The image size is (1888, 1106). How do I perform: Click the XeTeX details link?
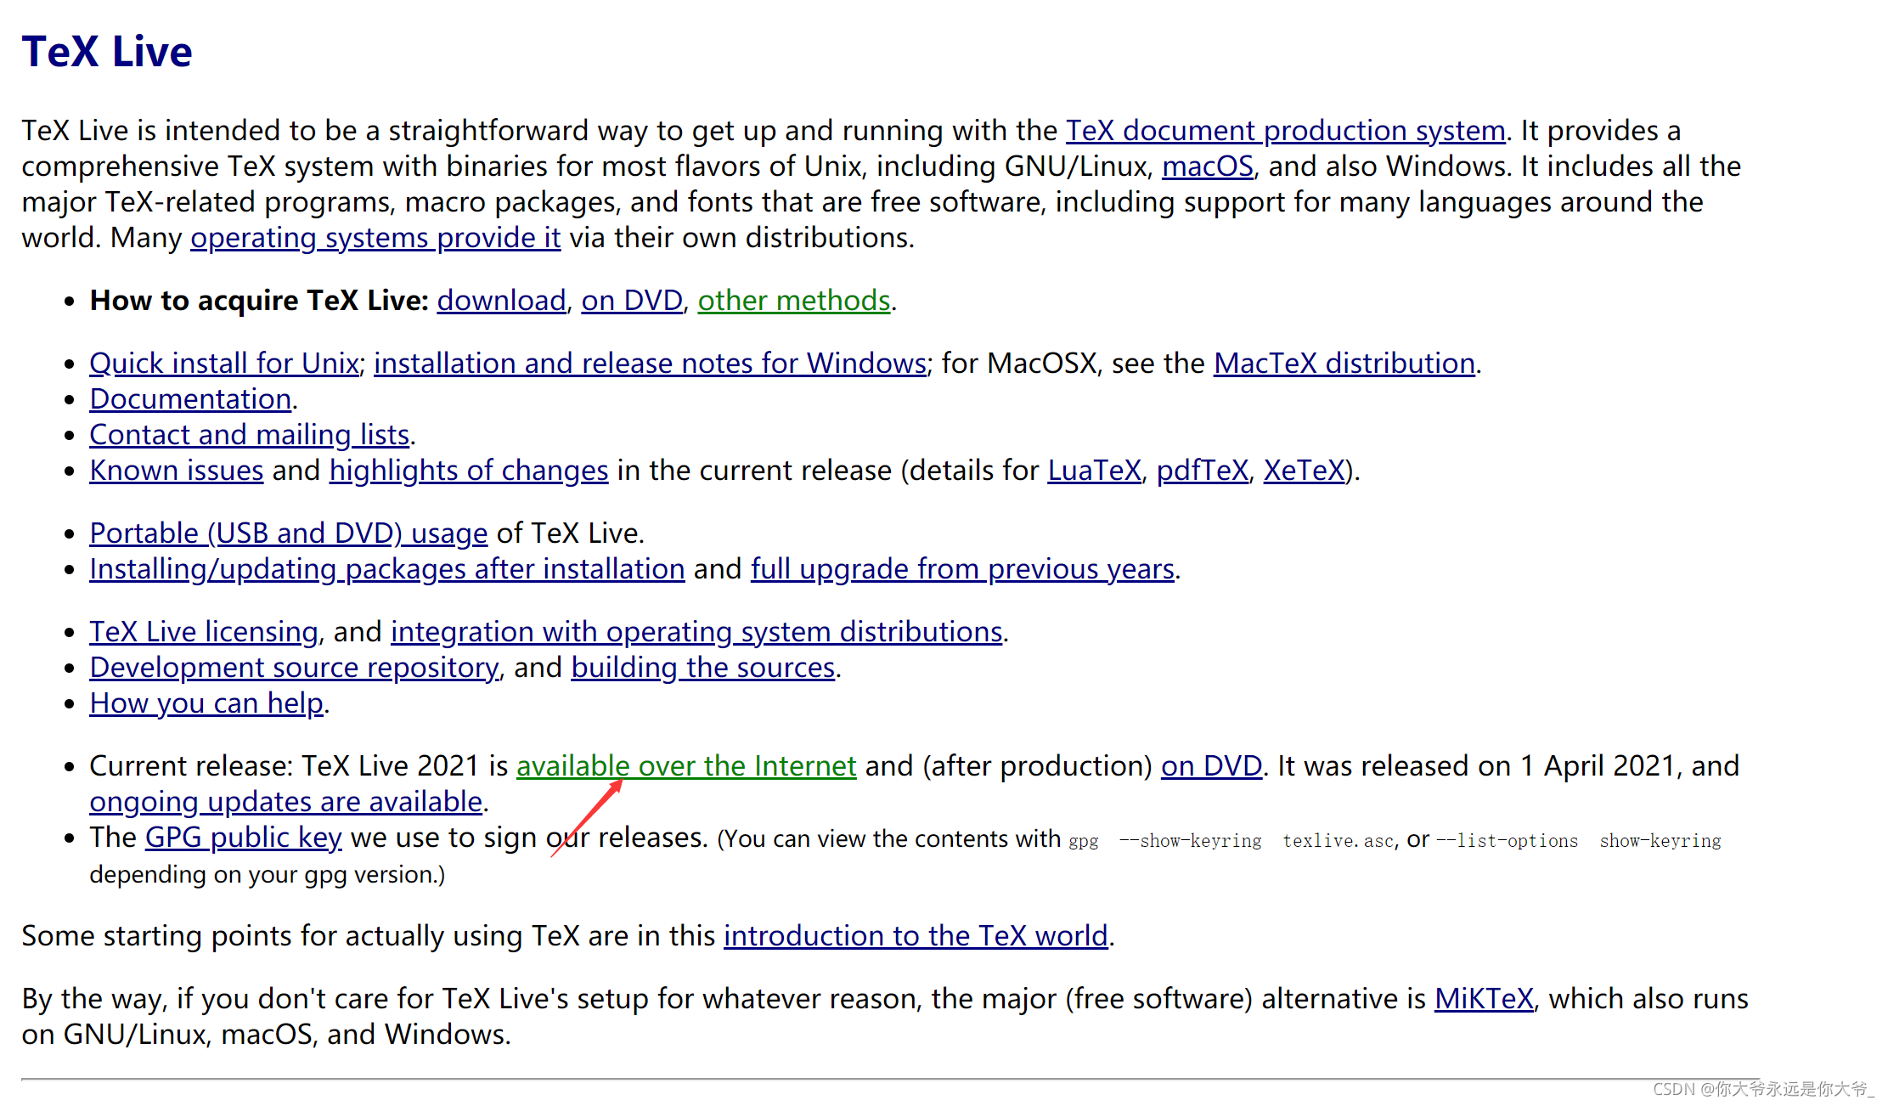[x=1303, y=471]
